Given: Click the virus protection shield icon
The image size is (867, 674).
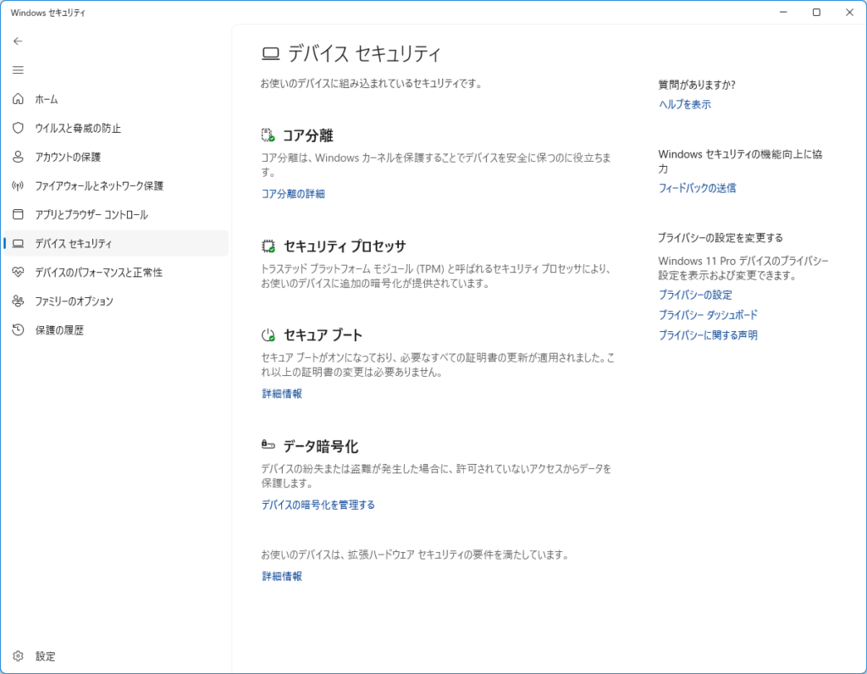Looking at the screenshot, I should [18, 128].
